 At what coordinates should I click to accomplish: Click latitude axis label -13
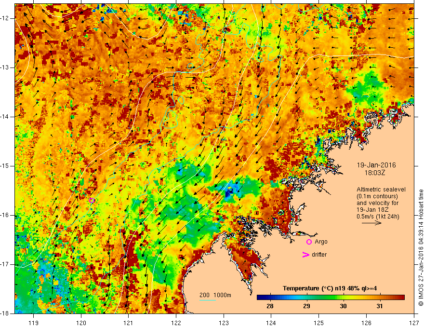coord(5,68)
